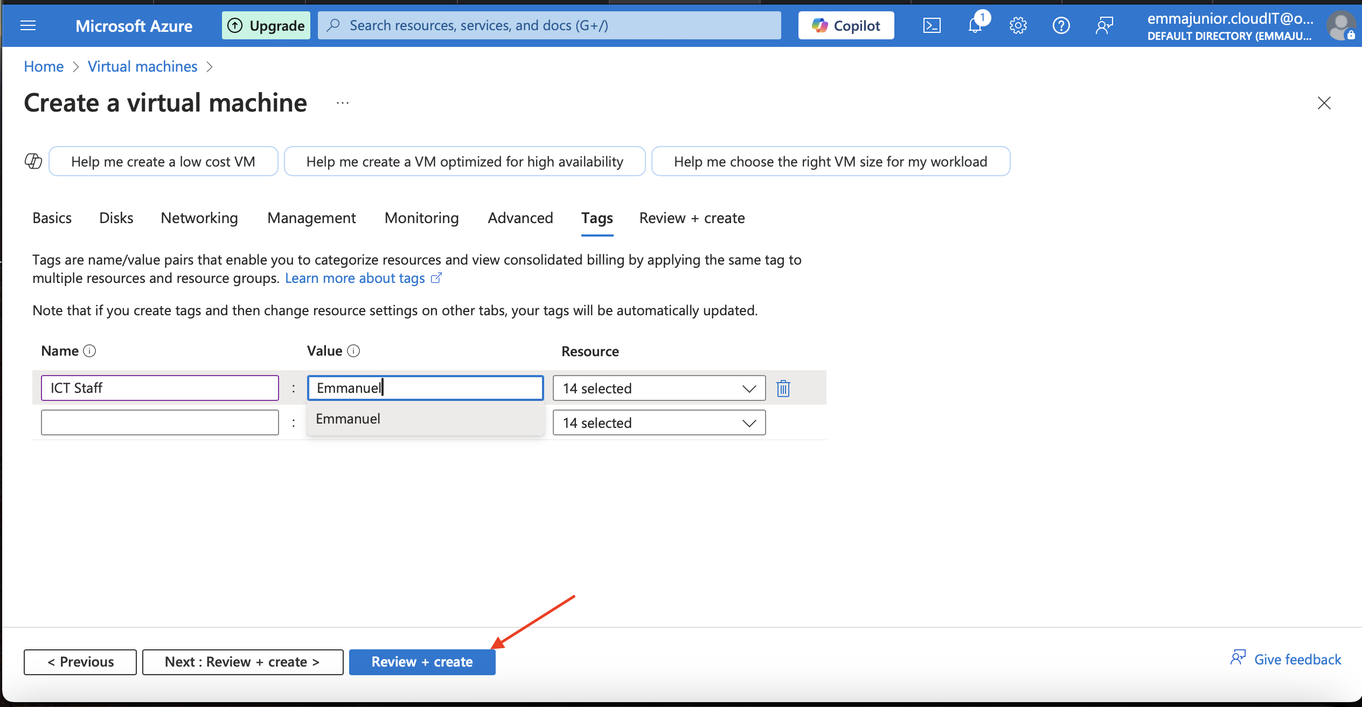Open the notifications bell
Screen dimensions: 1362x707
(x=975, y=25)
